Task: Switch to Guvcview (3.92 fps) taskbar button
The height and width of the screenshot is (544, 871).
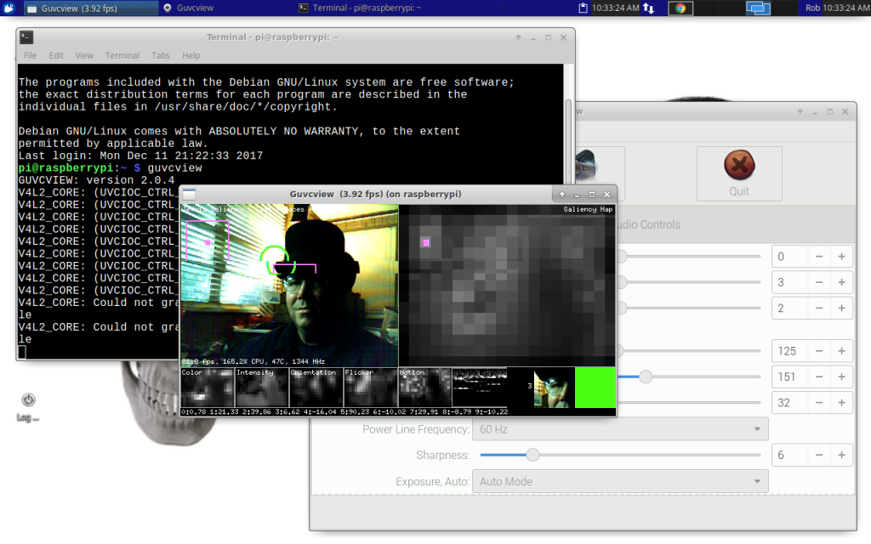Action: pyautogui.click(x=91, y=8)
